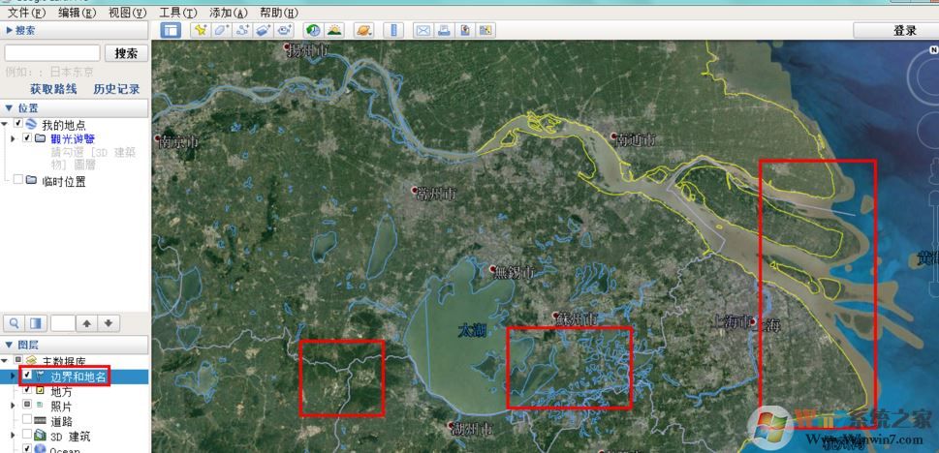Click the panel split view icon beside magnifier
This screenshot has height=453, width=939.
click(x=36, y=323)
